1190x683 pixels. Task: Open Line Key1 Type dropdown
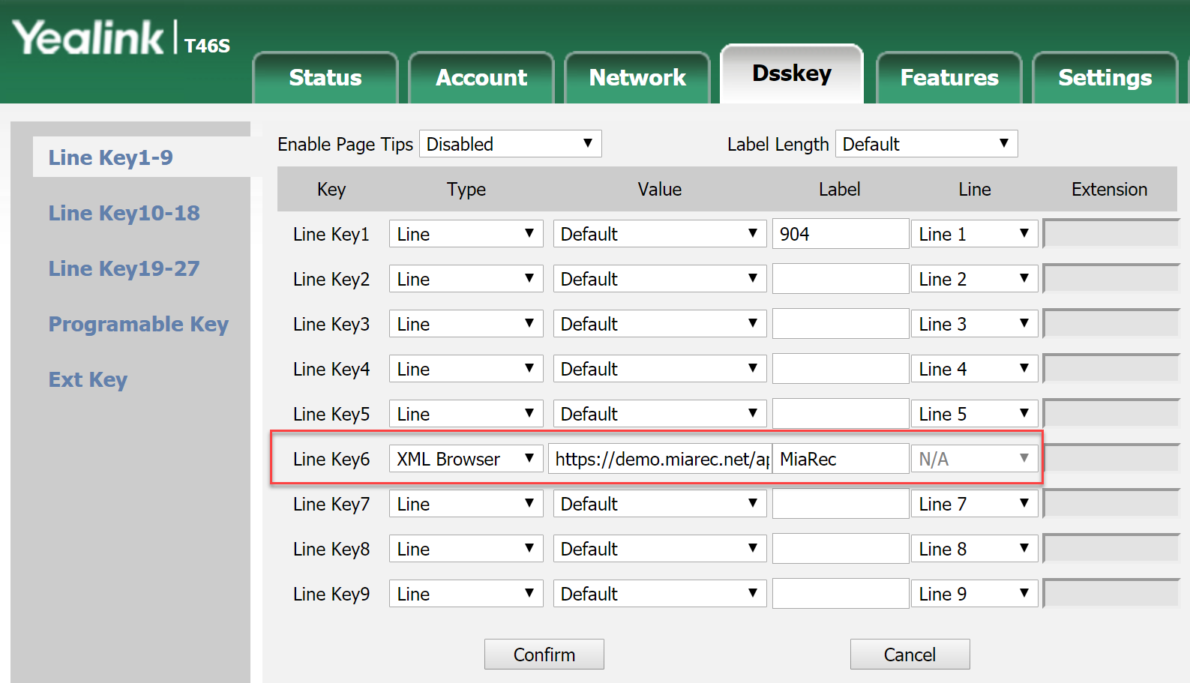point(466,234)
